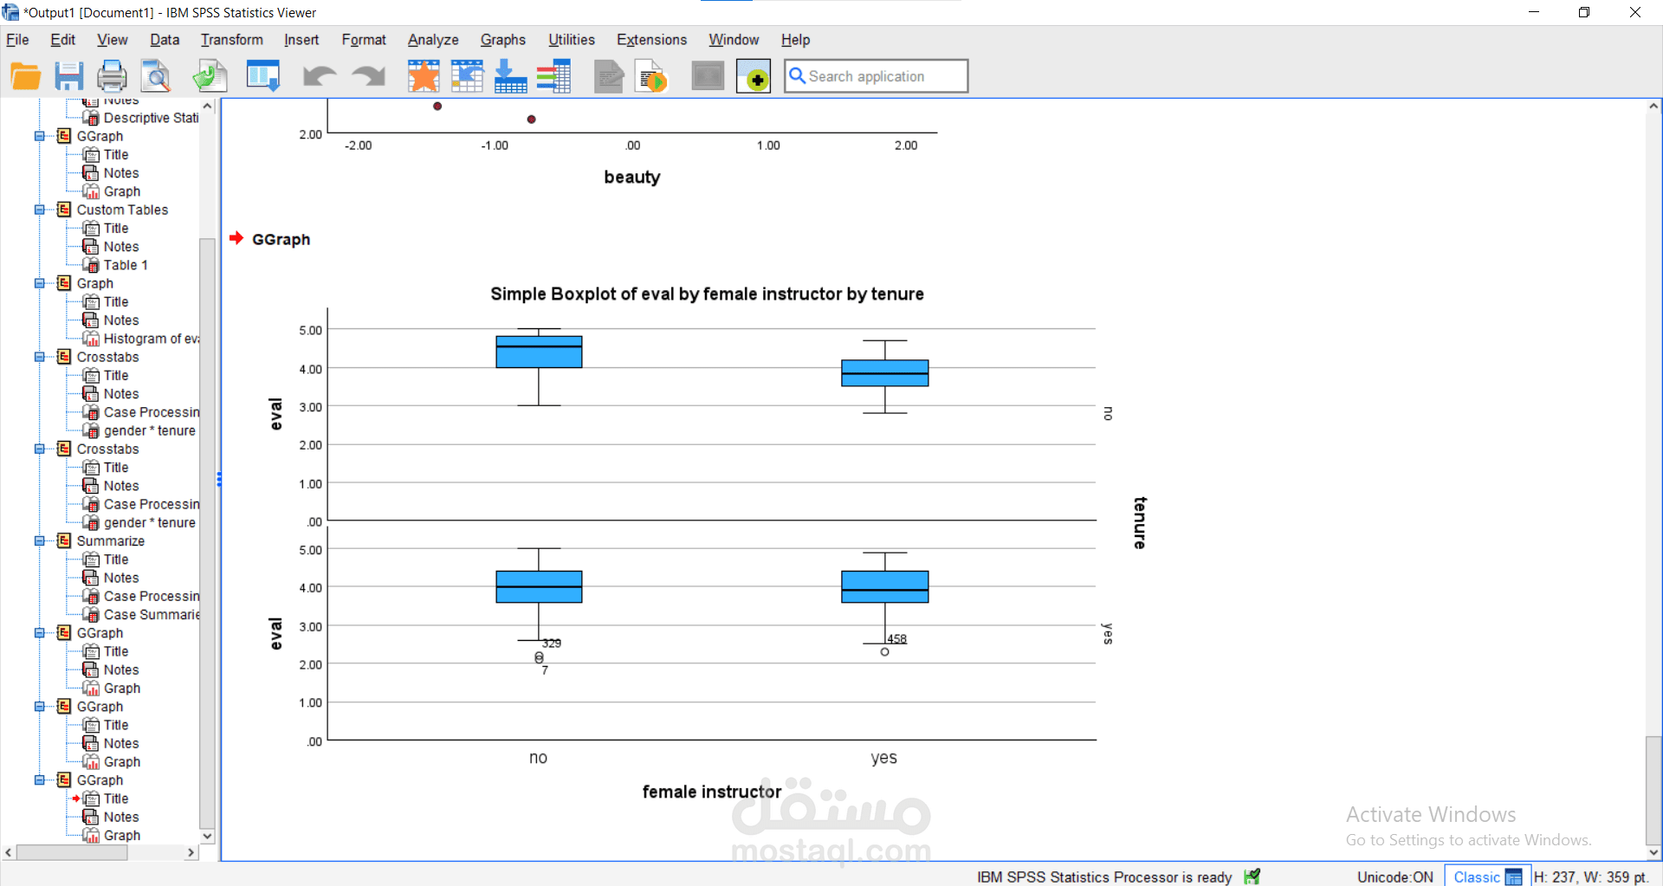Image resolution: width=1663 pixels, height=886 pixels.
Task: Click the Go to Data star icon
Action: [424, 76]
